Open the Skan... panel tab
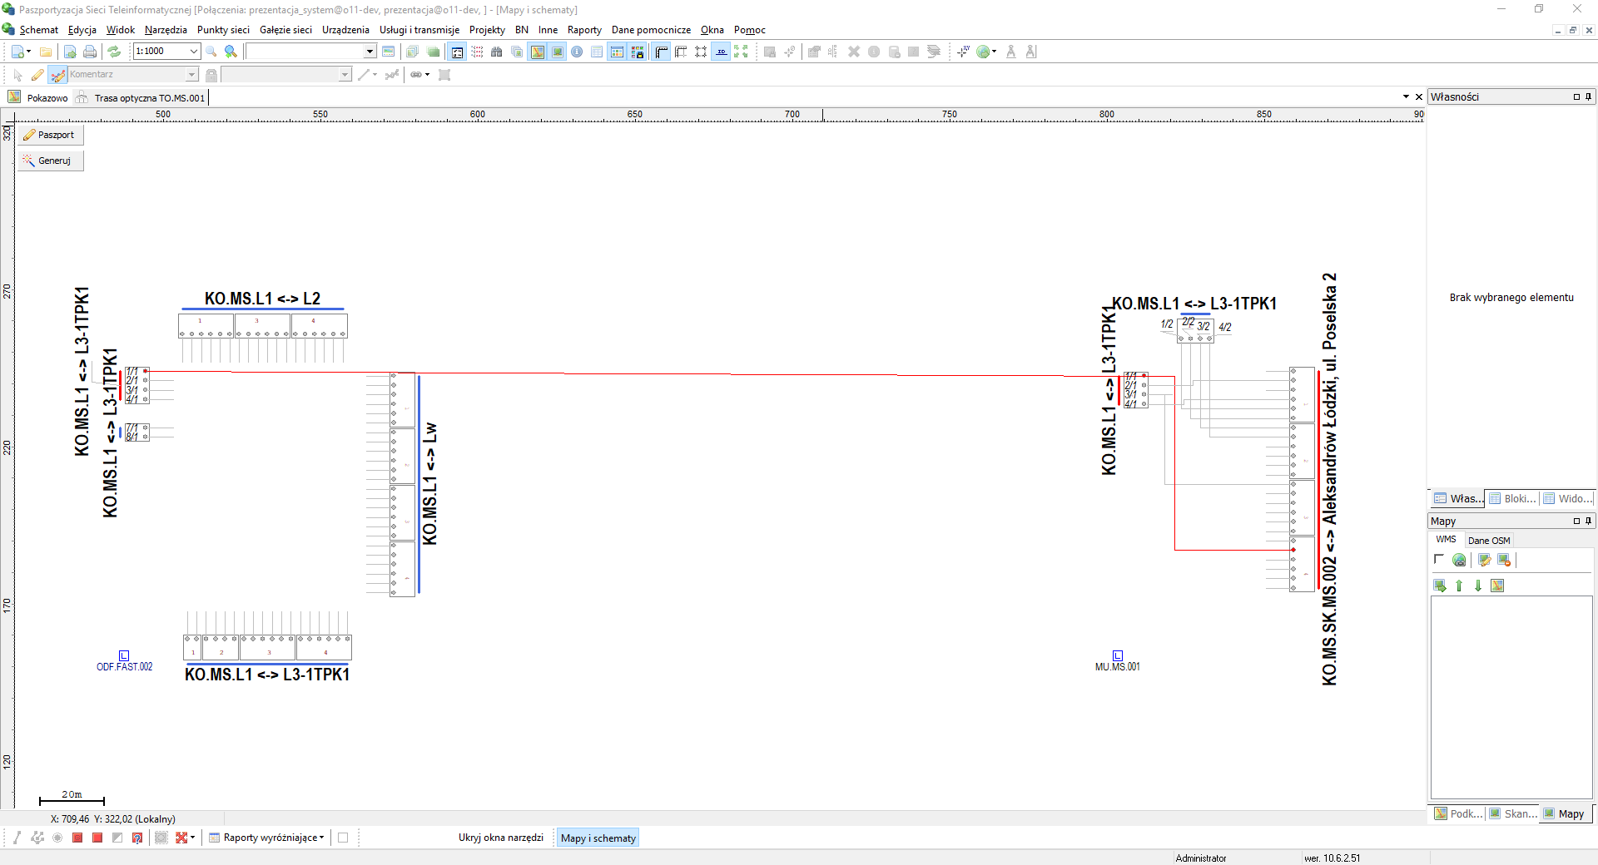1598x865 pixels. pyautogui.click(x=1513, y=813)
